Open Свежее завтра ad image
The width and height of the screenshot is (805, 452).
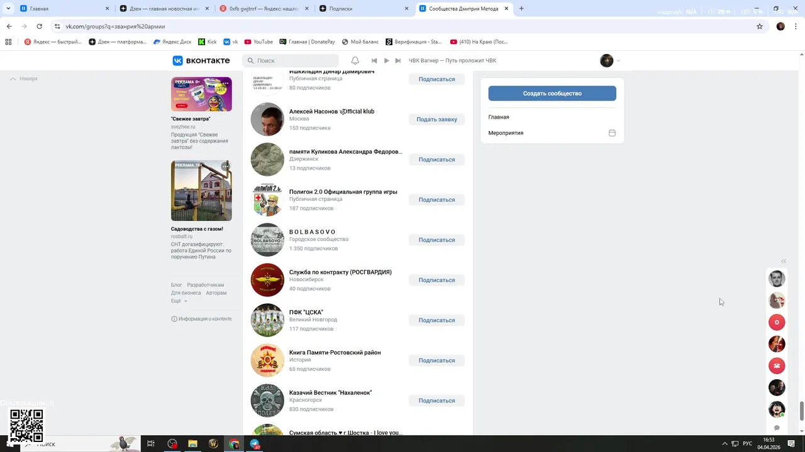coord(201,94)
